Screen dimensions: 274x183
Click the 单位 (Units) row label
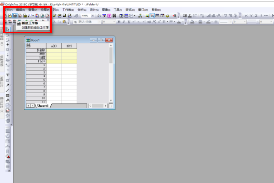pyautogui.click(x=36, y=54)
